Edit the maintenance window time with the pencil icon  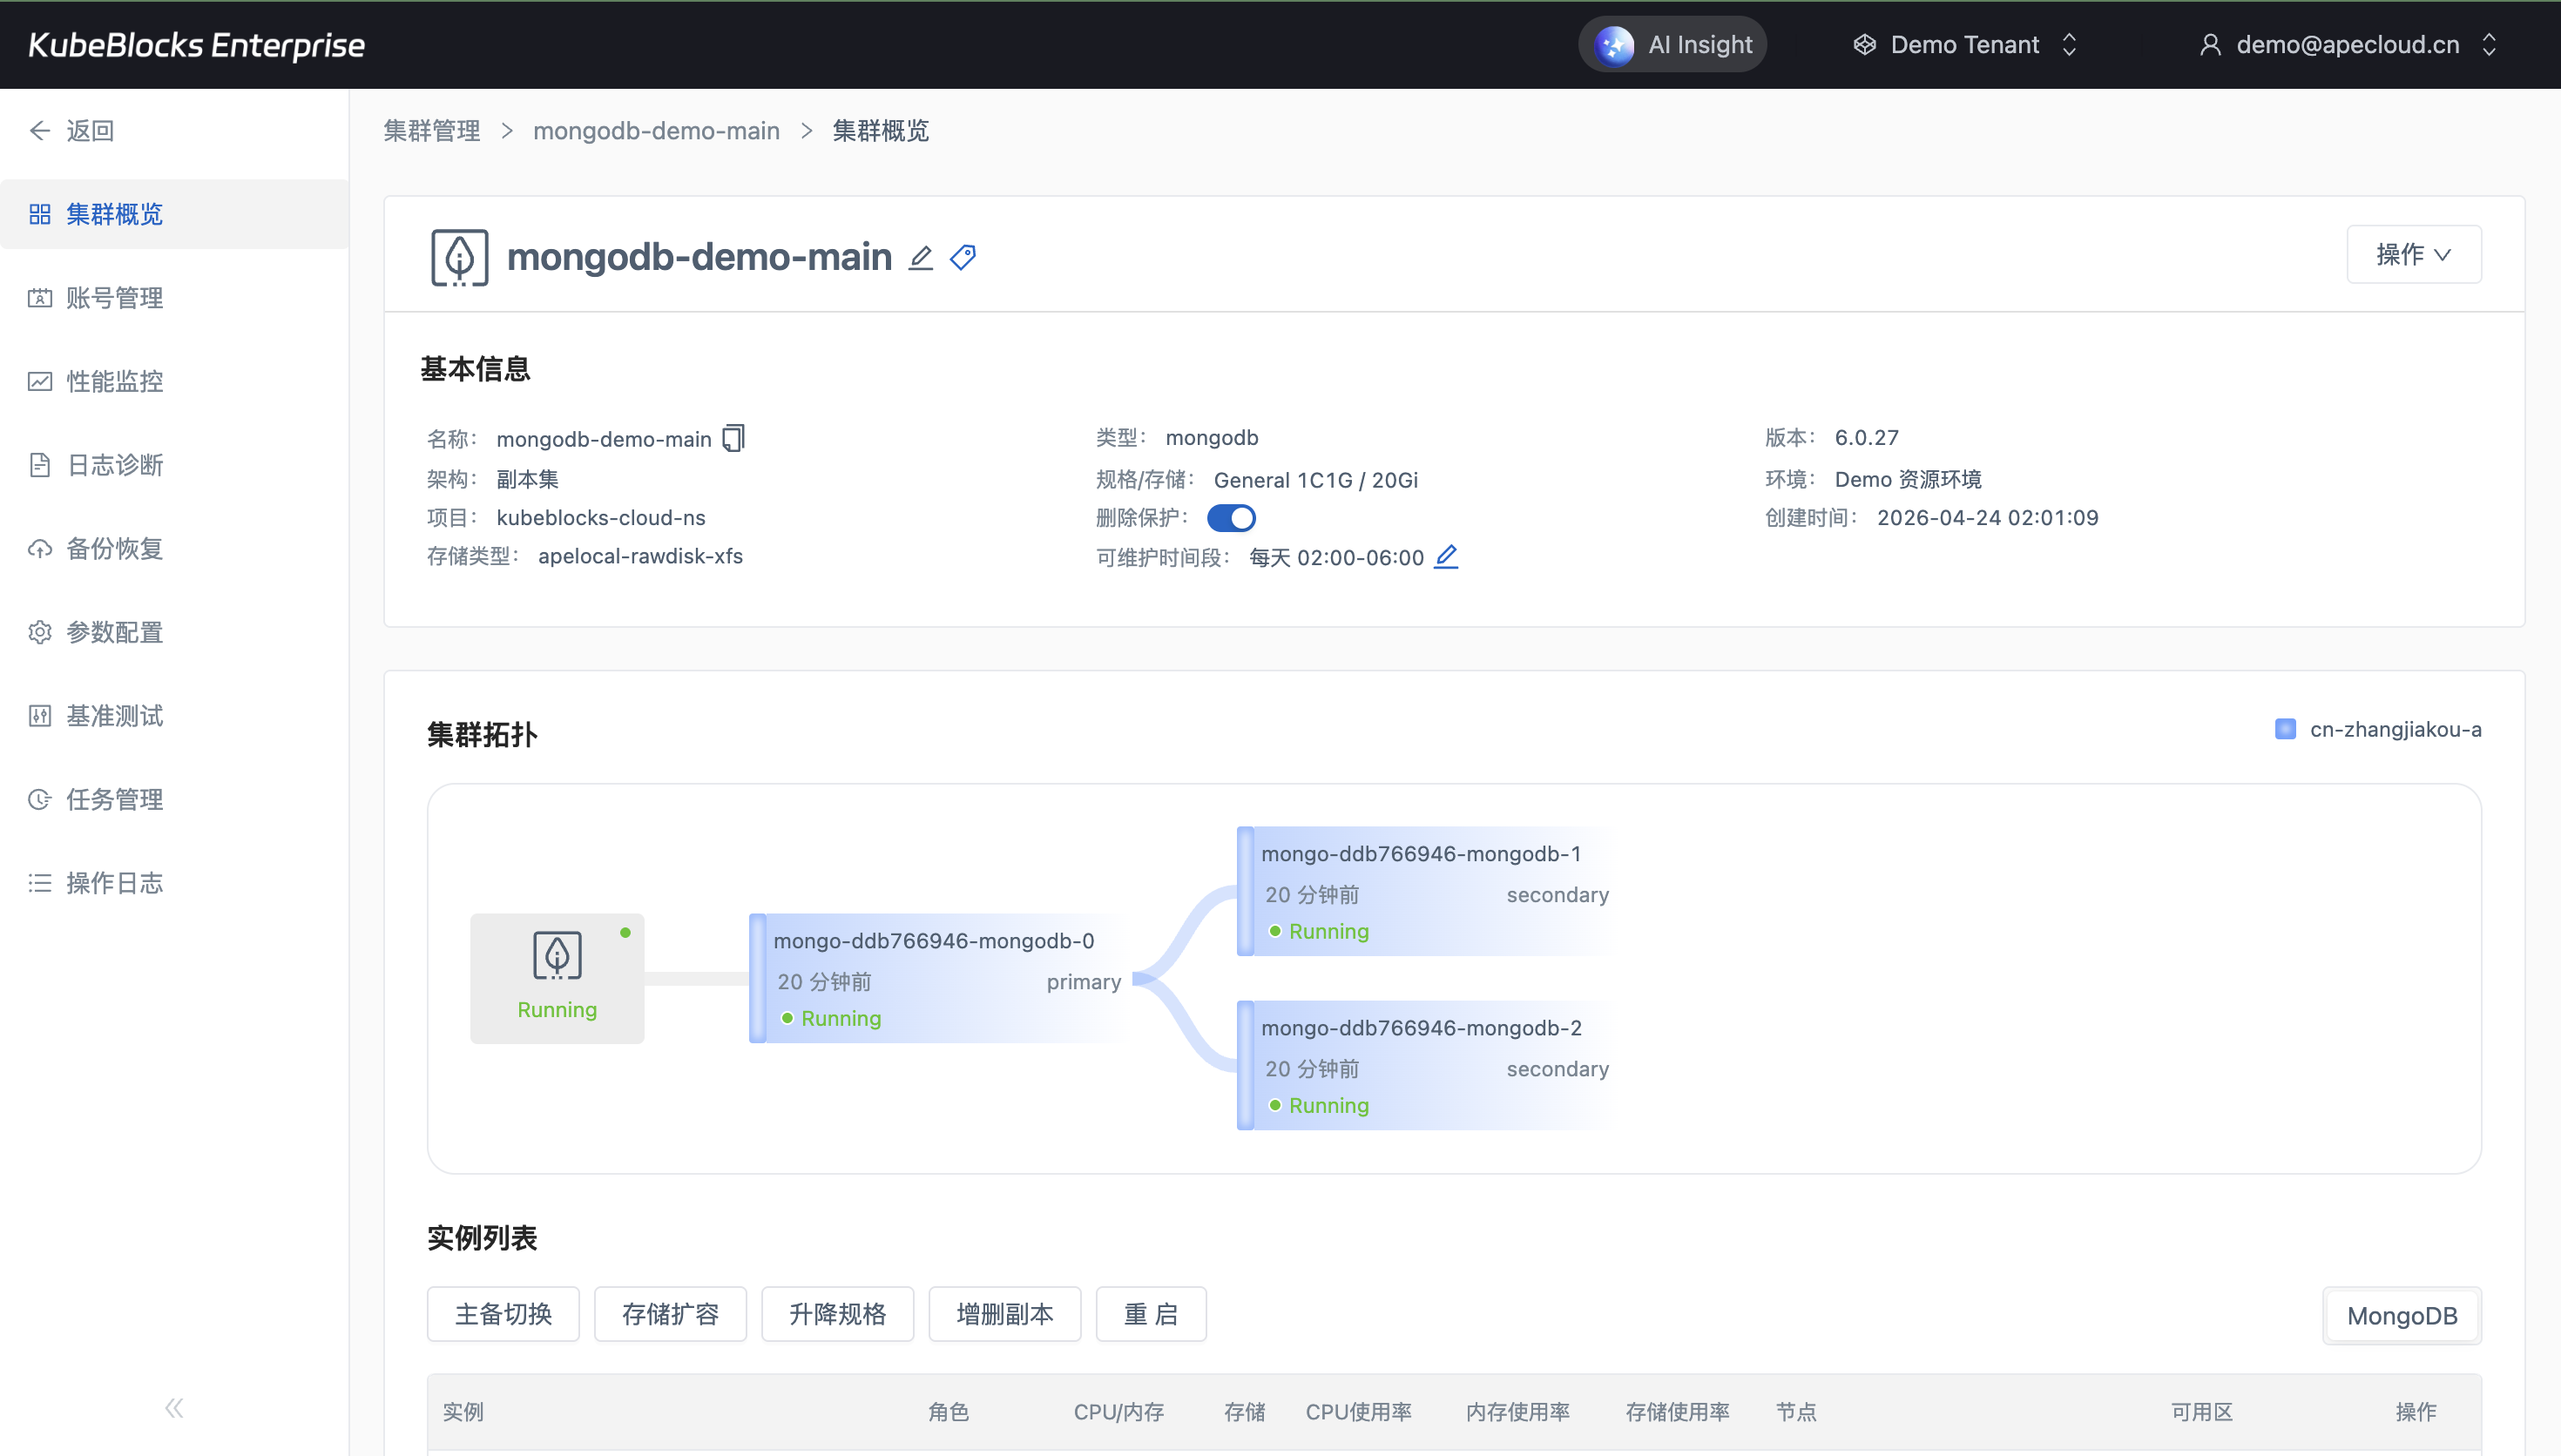(x=1446, y=557)
